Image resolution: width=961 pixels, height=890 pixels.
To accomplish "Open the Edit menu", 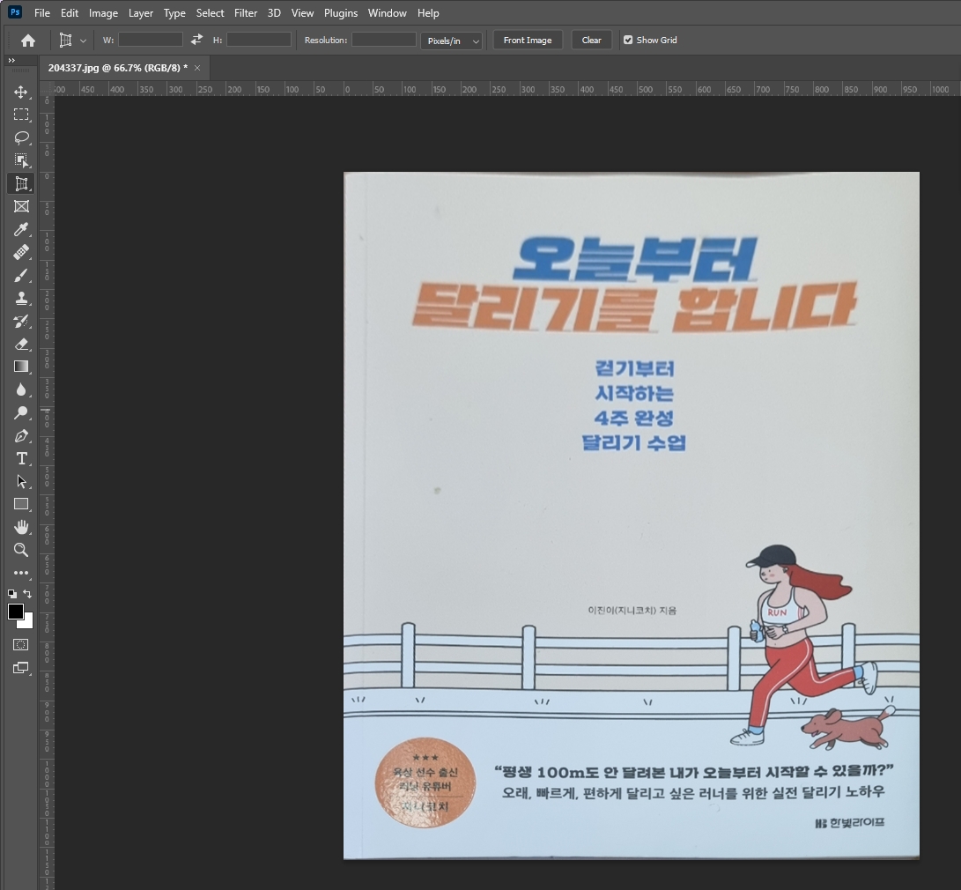I will [70, 13].
